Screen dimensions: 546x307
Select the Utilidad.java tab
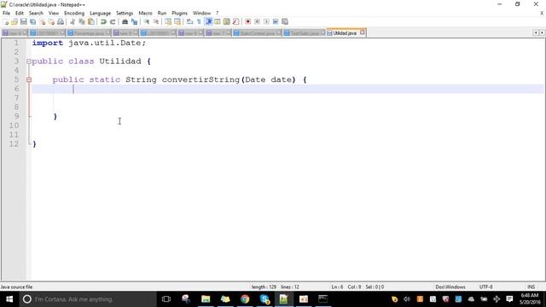345,32
